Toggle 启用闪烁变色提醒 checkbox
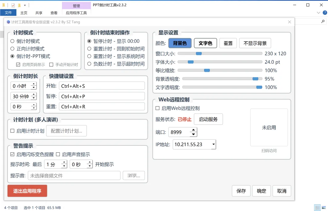Image resolution: width=328 pixels, height=211 pixels. point(32,155)
